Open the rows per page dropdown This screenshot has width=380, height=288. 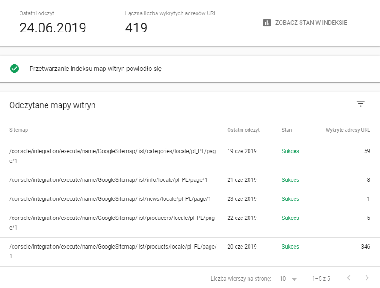coord(288,279)
